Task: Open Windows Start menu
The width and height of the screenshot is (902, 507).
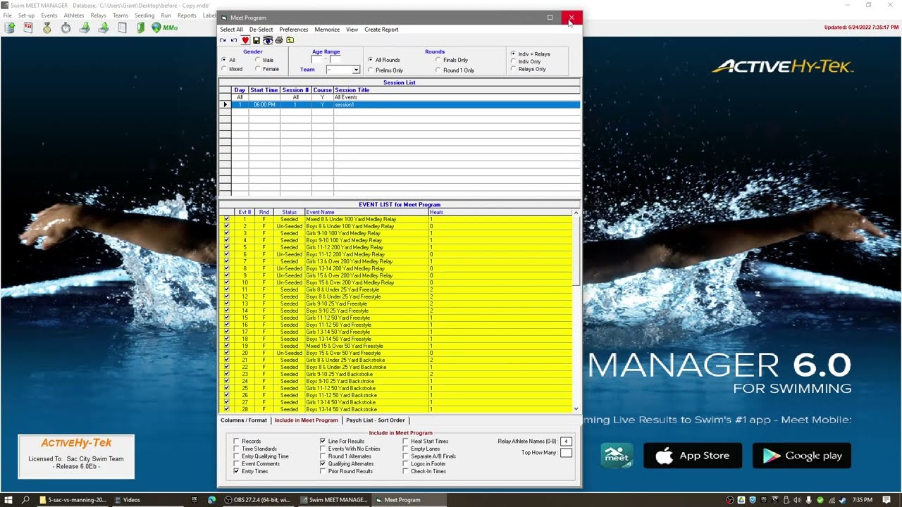Action: [8, 500]
